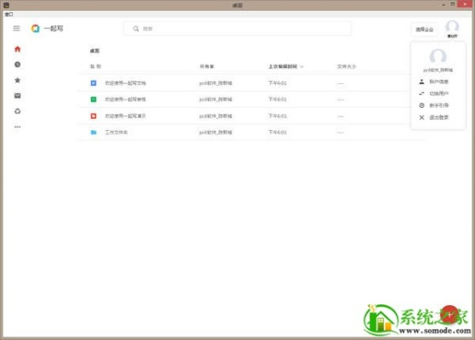Focus the search input field
475x340 pixels.
(x=238, y=29)
